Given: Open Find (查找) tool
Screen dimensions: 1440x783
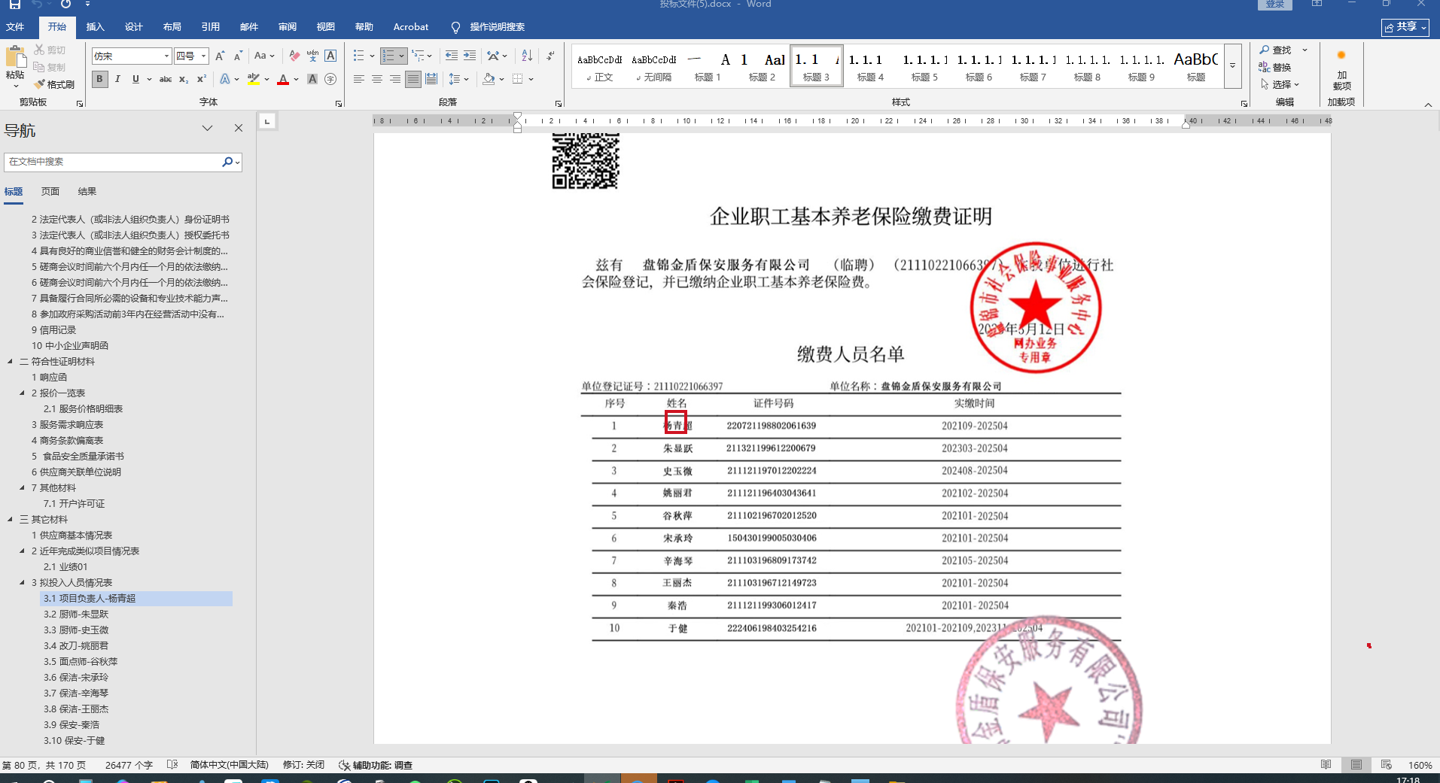Looking at the screenshot, I should point(1276,50).
